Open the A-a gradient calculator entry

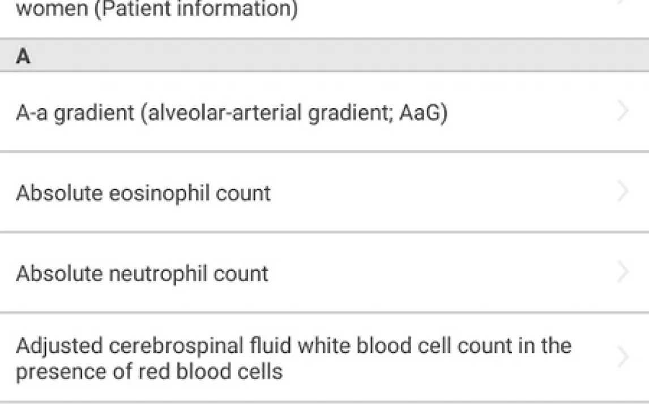[231, 113]
